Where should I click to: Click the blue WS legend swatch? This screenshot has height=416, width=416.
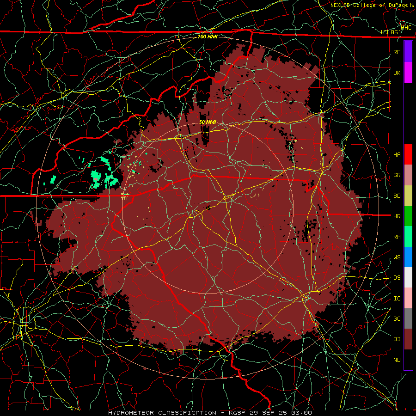408,257
